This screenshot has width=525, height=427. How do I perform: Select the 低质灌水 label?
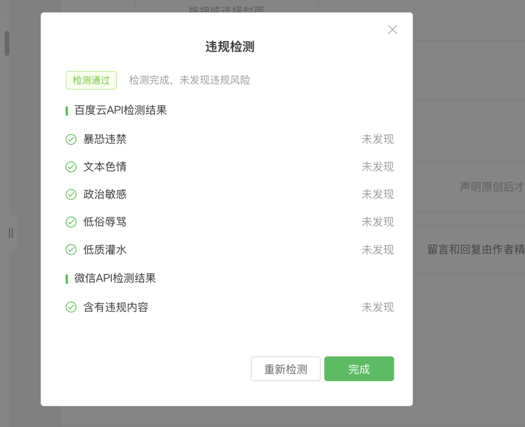point(105,250)
